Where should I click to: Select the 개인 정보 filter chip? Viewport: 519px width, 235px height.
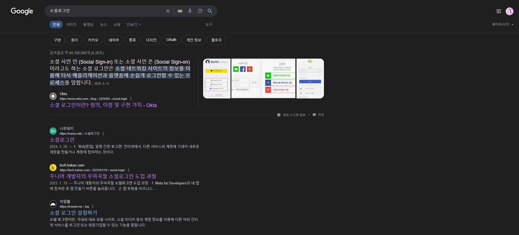(x=194, y=40)
